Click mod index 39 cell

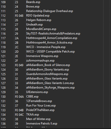coord(16,124)
